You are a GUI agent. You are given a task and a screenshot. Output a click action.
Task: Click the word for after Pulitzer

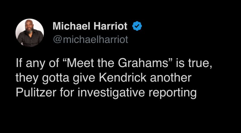pyautogui.click(x=67, y=92)
